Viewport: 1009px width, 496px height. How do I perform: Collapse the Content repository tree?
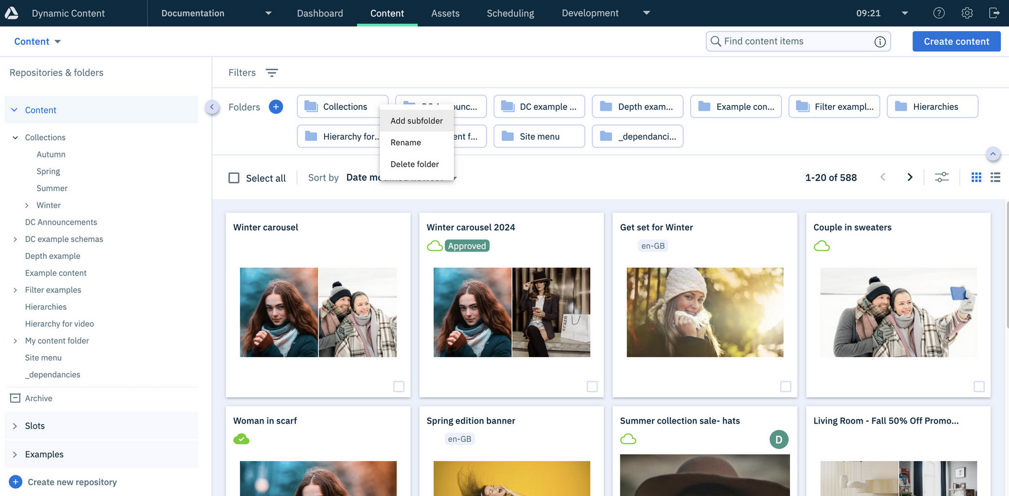coord(14,110)
